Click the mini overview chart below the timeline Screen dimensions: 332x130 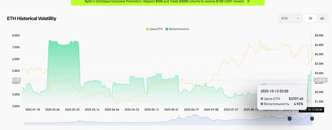click(162, 120)
